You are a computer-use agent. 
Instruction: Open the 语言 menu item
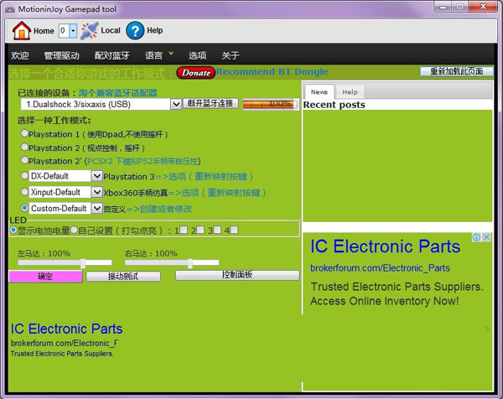(154, 55)
